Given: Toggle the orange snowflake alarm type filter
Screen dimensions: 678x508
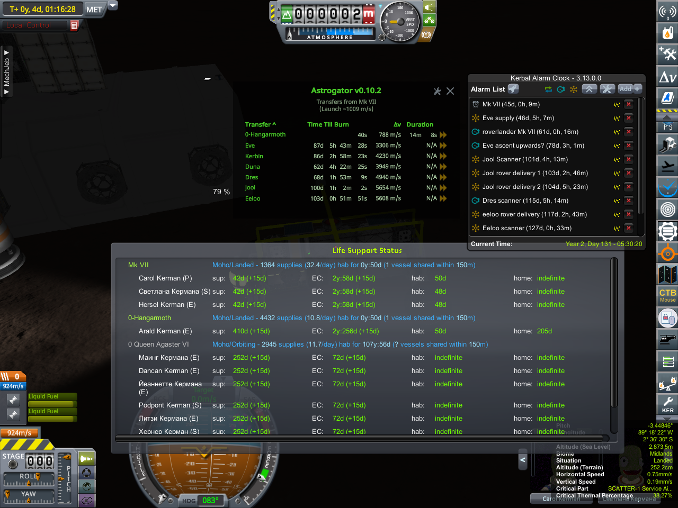Looking at the screenshot, I should pyautogui.click(x=574, y=89).
